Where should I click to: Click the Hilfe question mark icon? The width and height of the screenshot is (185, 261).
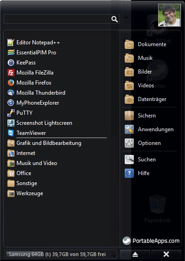tap(129, 173)
